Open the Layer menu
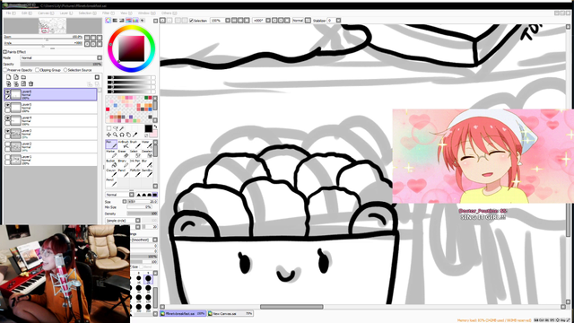This screenshot has width=574, height=323. [x=66, y=13]
